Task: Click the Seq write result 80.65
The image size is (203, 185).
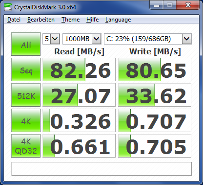Action: point(155,69)
